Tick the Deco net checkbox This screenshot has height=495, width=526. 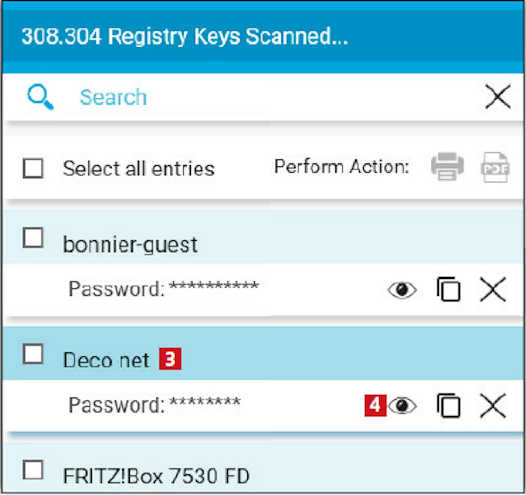[33, 354]
